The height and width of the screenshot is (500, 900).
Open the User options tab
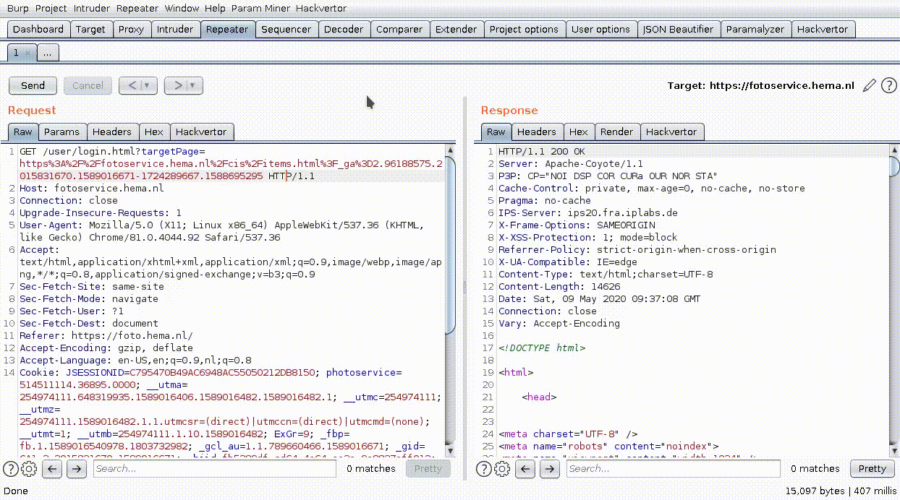(600, 29)
